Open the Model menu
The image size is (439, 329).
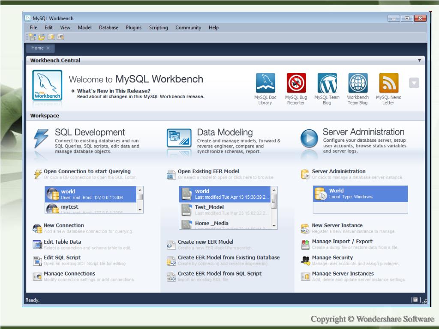84,27
